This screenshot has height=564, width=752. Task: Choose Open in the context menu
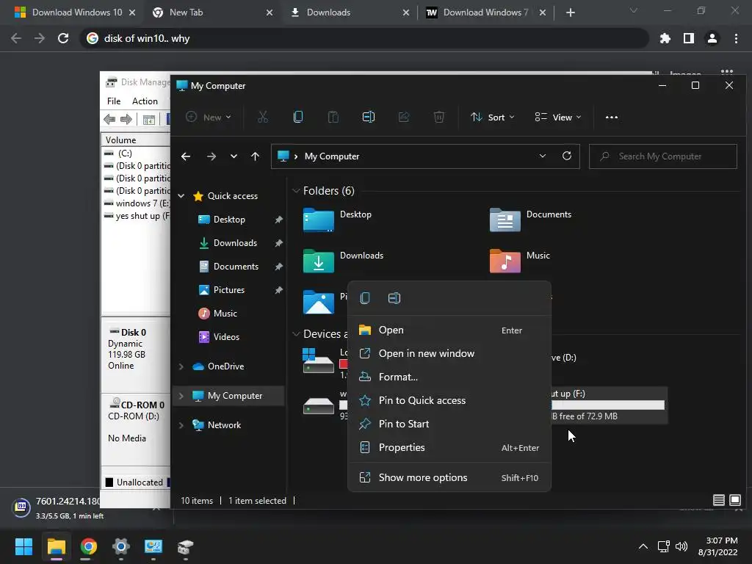click(449, 330)
